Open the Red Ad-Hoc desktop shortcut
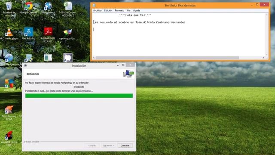The image size is (275, 155). [29, 34]
